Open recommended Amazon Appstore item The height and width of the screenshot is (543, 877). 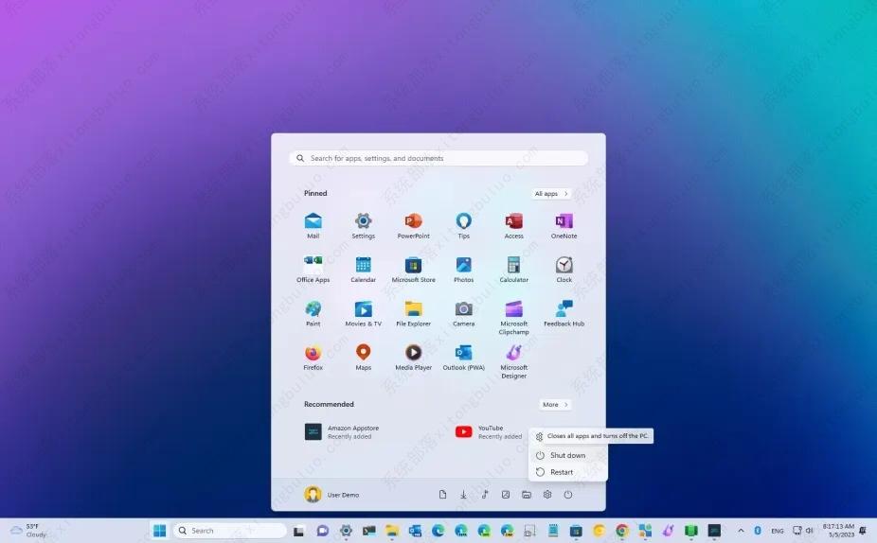tap(342, 431)
